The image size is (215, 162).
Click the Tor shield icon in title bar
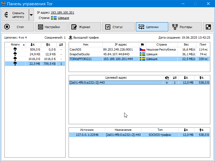tap(3, 4)
